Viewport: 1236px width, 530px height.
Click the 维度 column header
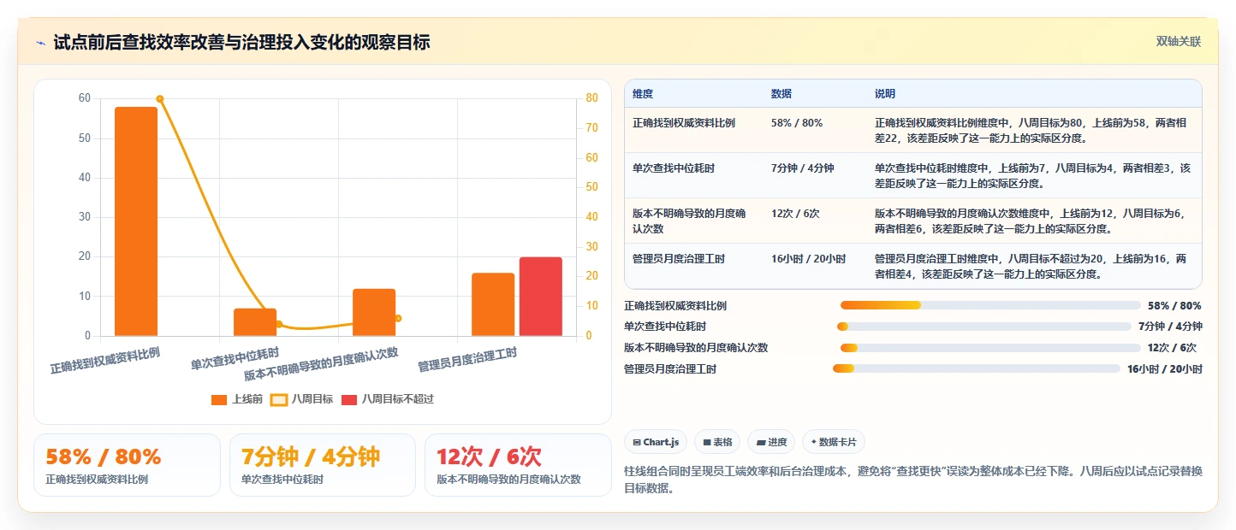[643, 94]
